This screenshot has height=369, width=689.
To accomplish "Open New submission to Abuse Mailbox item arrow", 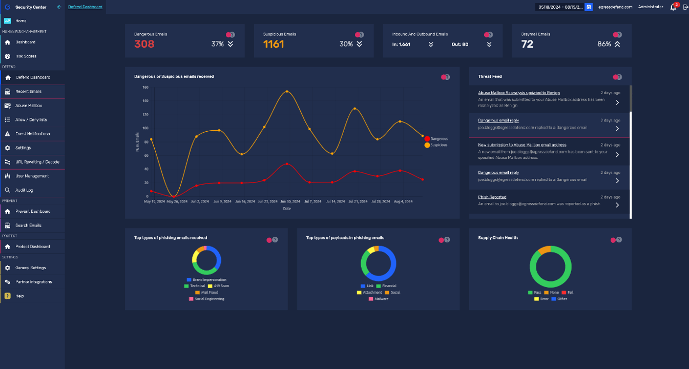I will pos(617,155).
